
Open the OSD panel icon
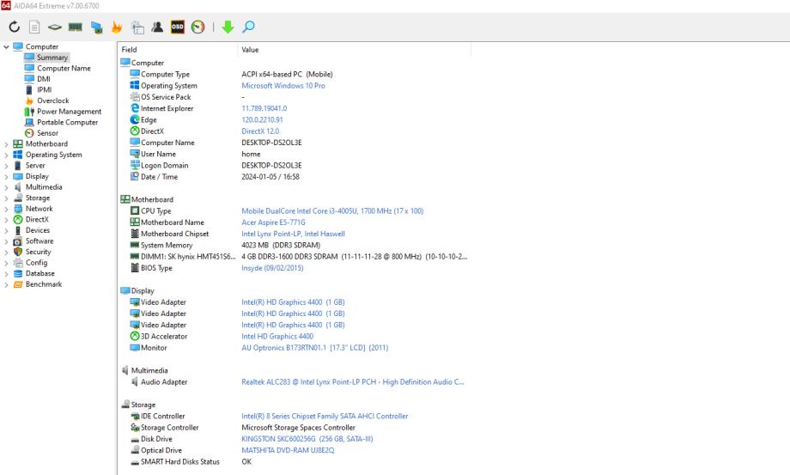click(178, 27)
